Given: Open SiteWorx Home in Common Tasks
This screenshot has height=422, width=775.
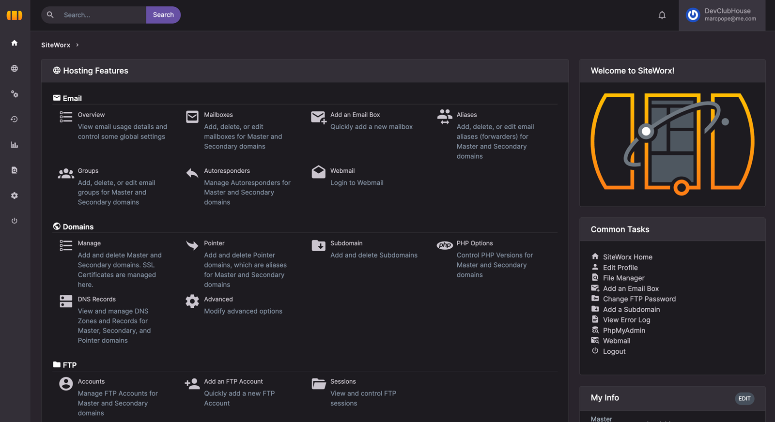Looking at the screenshot, I should pos(628,257).
